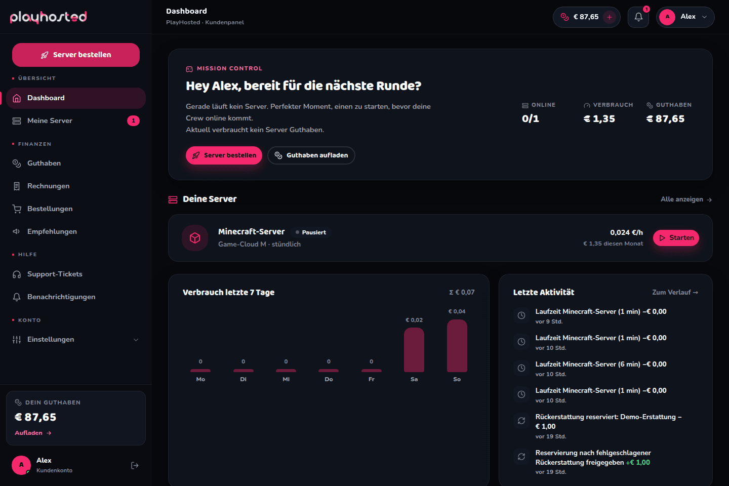
Task: Click the +€ 1,00 green amount
Action: [x=638, y=463]
